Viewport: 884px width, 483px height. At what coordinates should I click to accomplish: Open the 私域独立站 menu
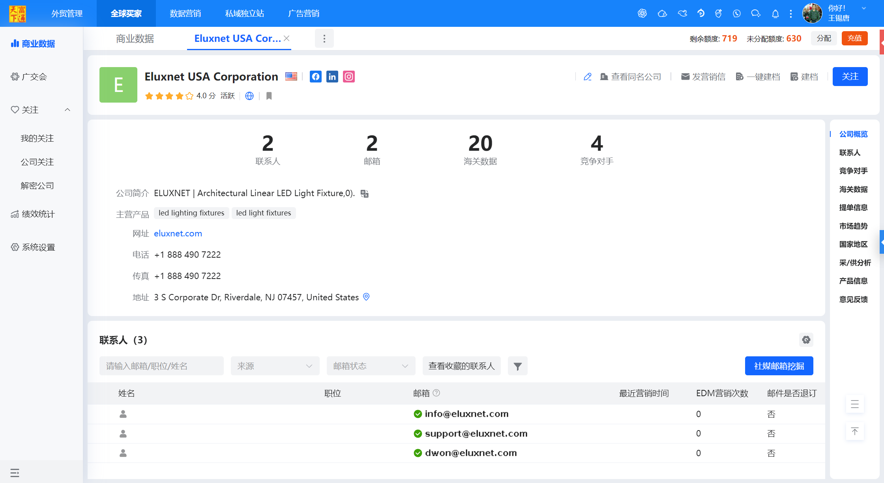[245, 13]
